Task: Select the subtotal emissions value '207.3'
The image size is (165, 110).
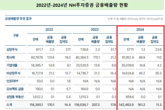Action: point(96,105)
